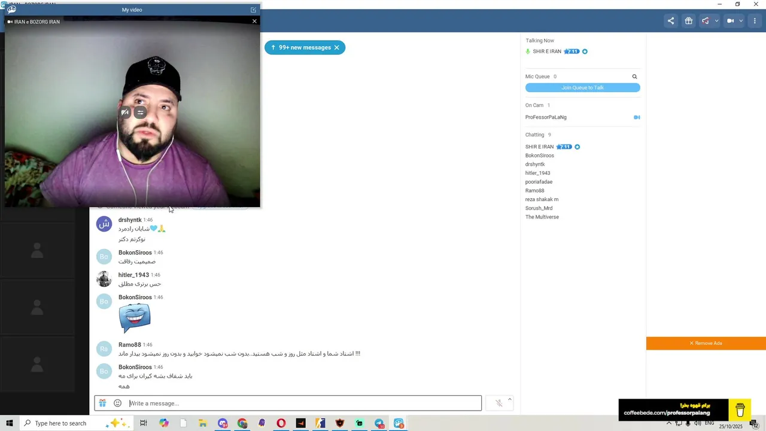Toggle the muted microphone beside message box

[498, 403]
